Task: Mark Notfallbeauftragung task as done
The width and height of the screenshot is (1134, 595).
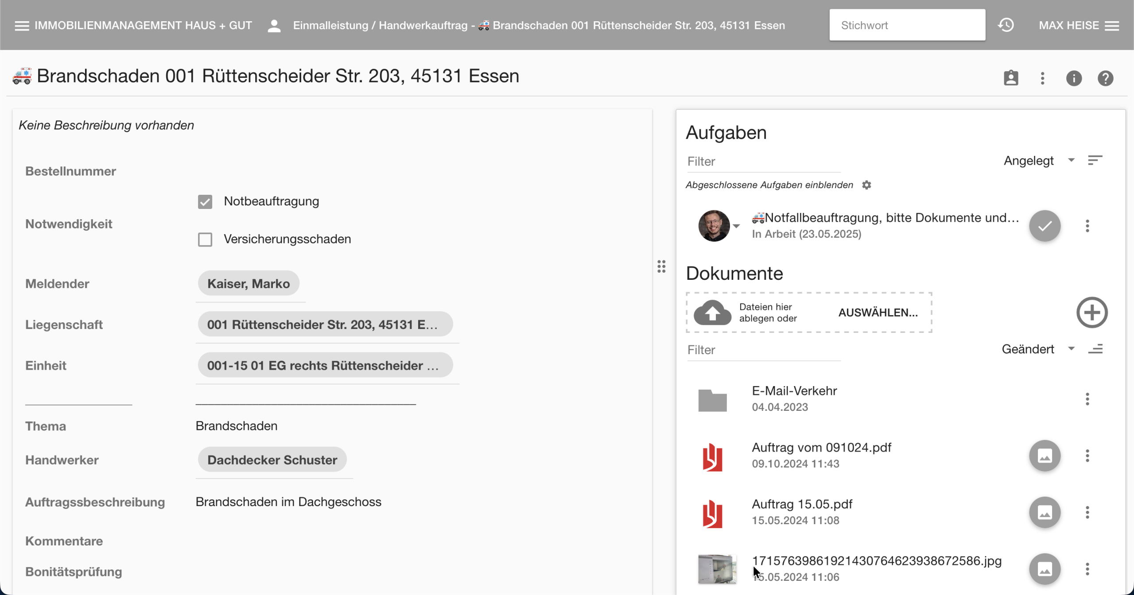Action: tap(1045, 226)
